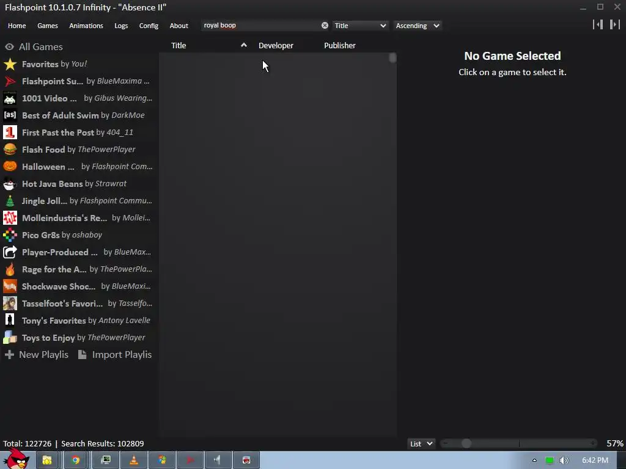
Task: Open the Ascending order dropdown
Action: (417, 26)
